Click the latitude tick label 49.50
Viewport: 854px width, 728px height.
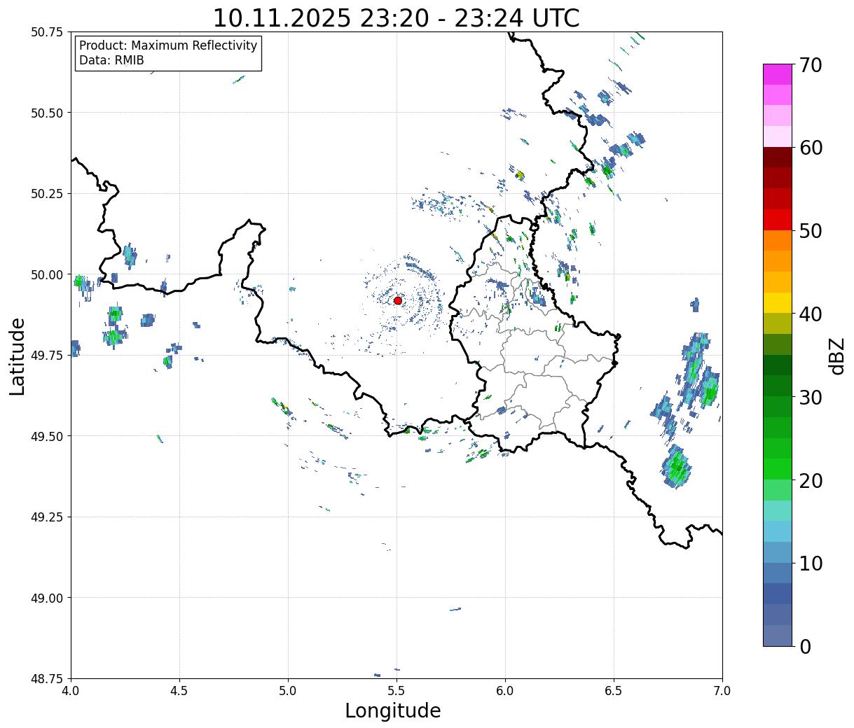(47, 436)
